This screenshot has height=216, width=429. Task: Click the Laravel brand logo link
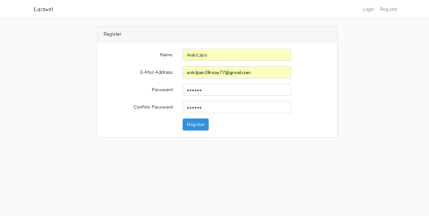click(43, 9)
